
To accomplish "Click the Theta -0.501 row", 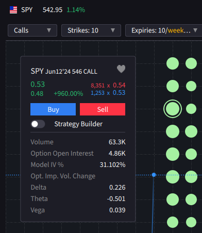I will [x=78, y=198].
